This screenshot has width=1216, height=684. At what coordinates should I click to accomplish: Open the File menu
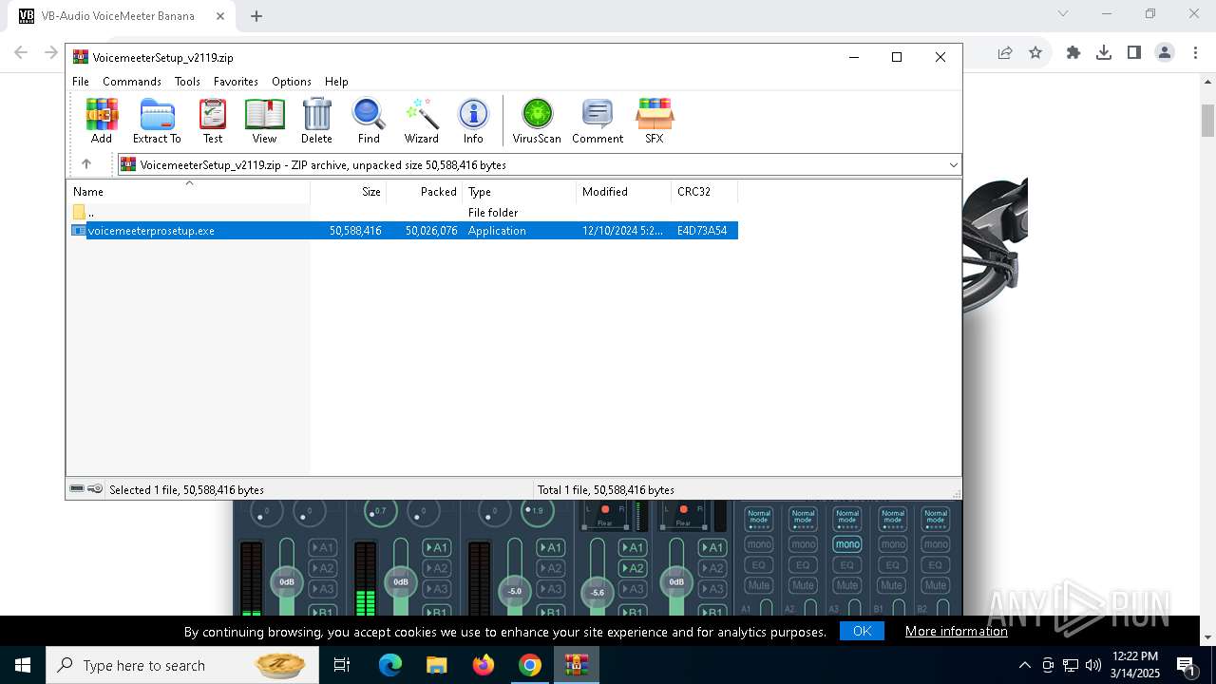(81, 82)
